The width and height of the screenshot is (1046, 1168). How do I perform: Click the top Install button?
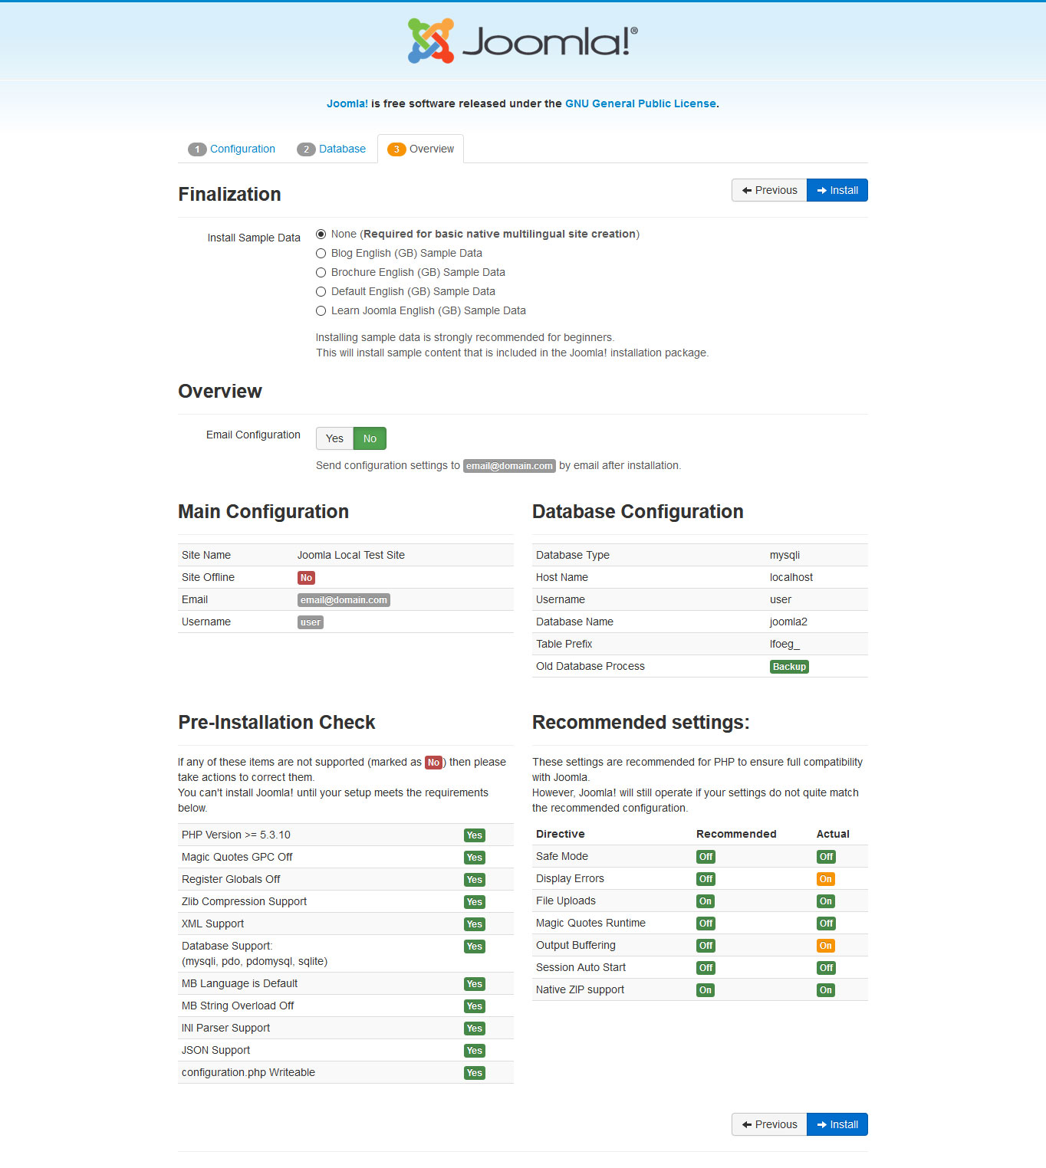[837, 190]
